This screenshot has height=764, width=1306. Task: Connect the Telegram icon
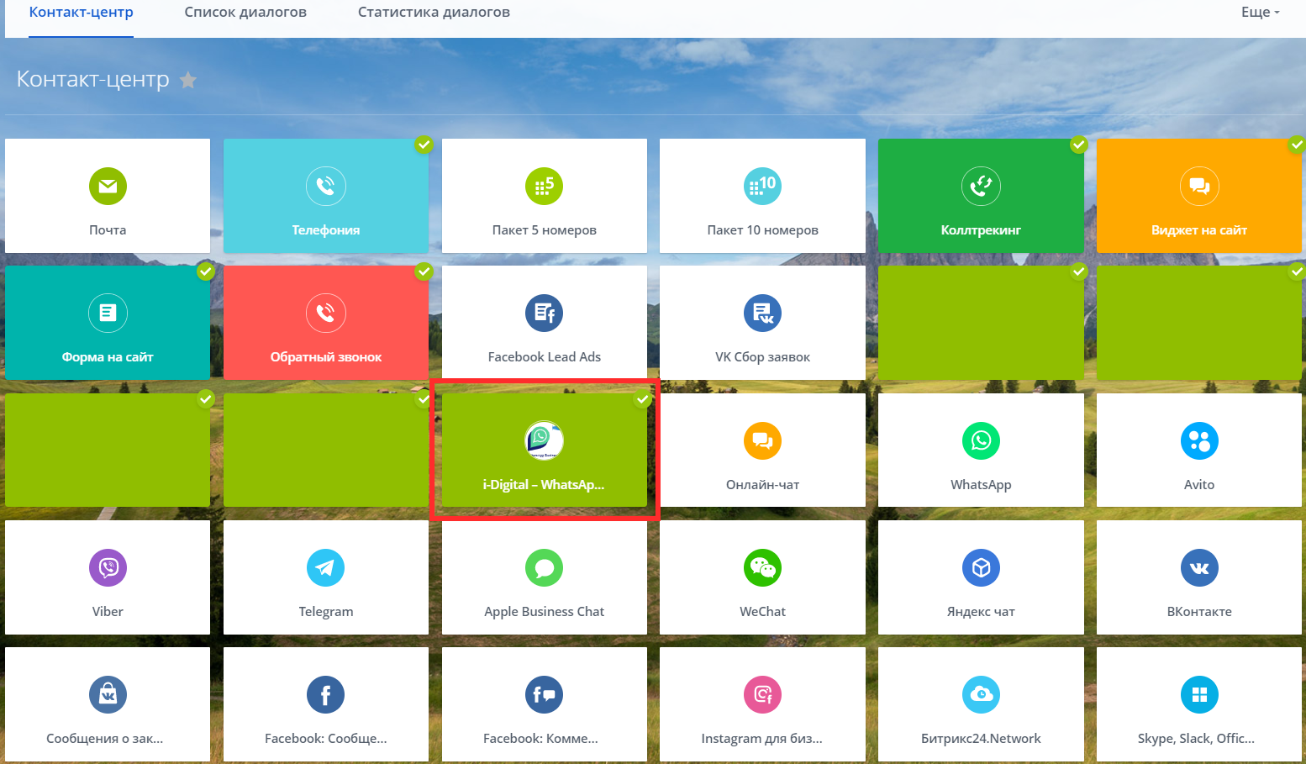326,567
